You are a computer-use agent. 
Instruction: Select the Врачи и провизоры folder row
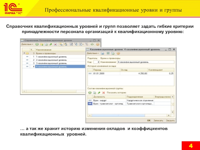(x=53, y=53)
